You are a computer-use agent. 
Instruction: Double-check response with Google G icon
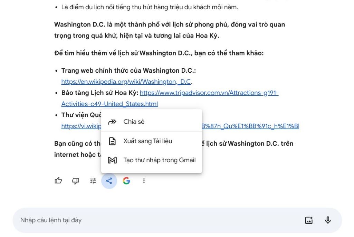pyautogui.click(x=126, y=181)
